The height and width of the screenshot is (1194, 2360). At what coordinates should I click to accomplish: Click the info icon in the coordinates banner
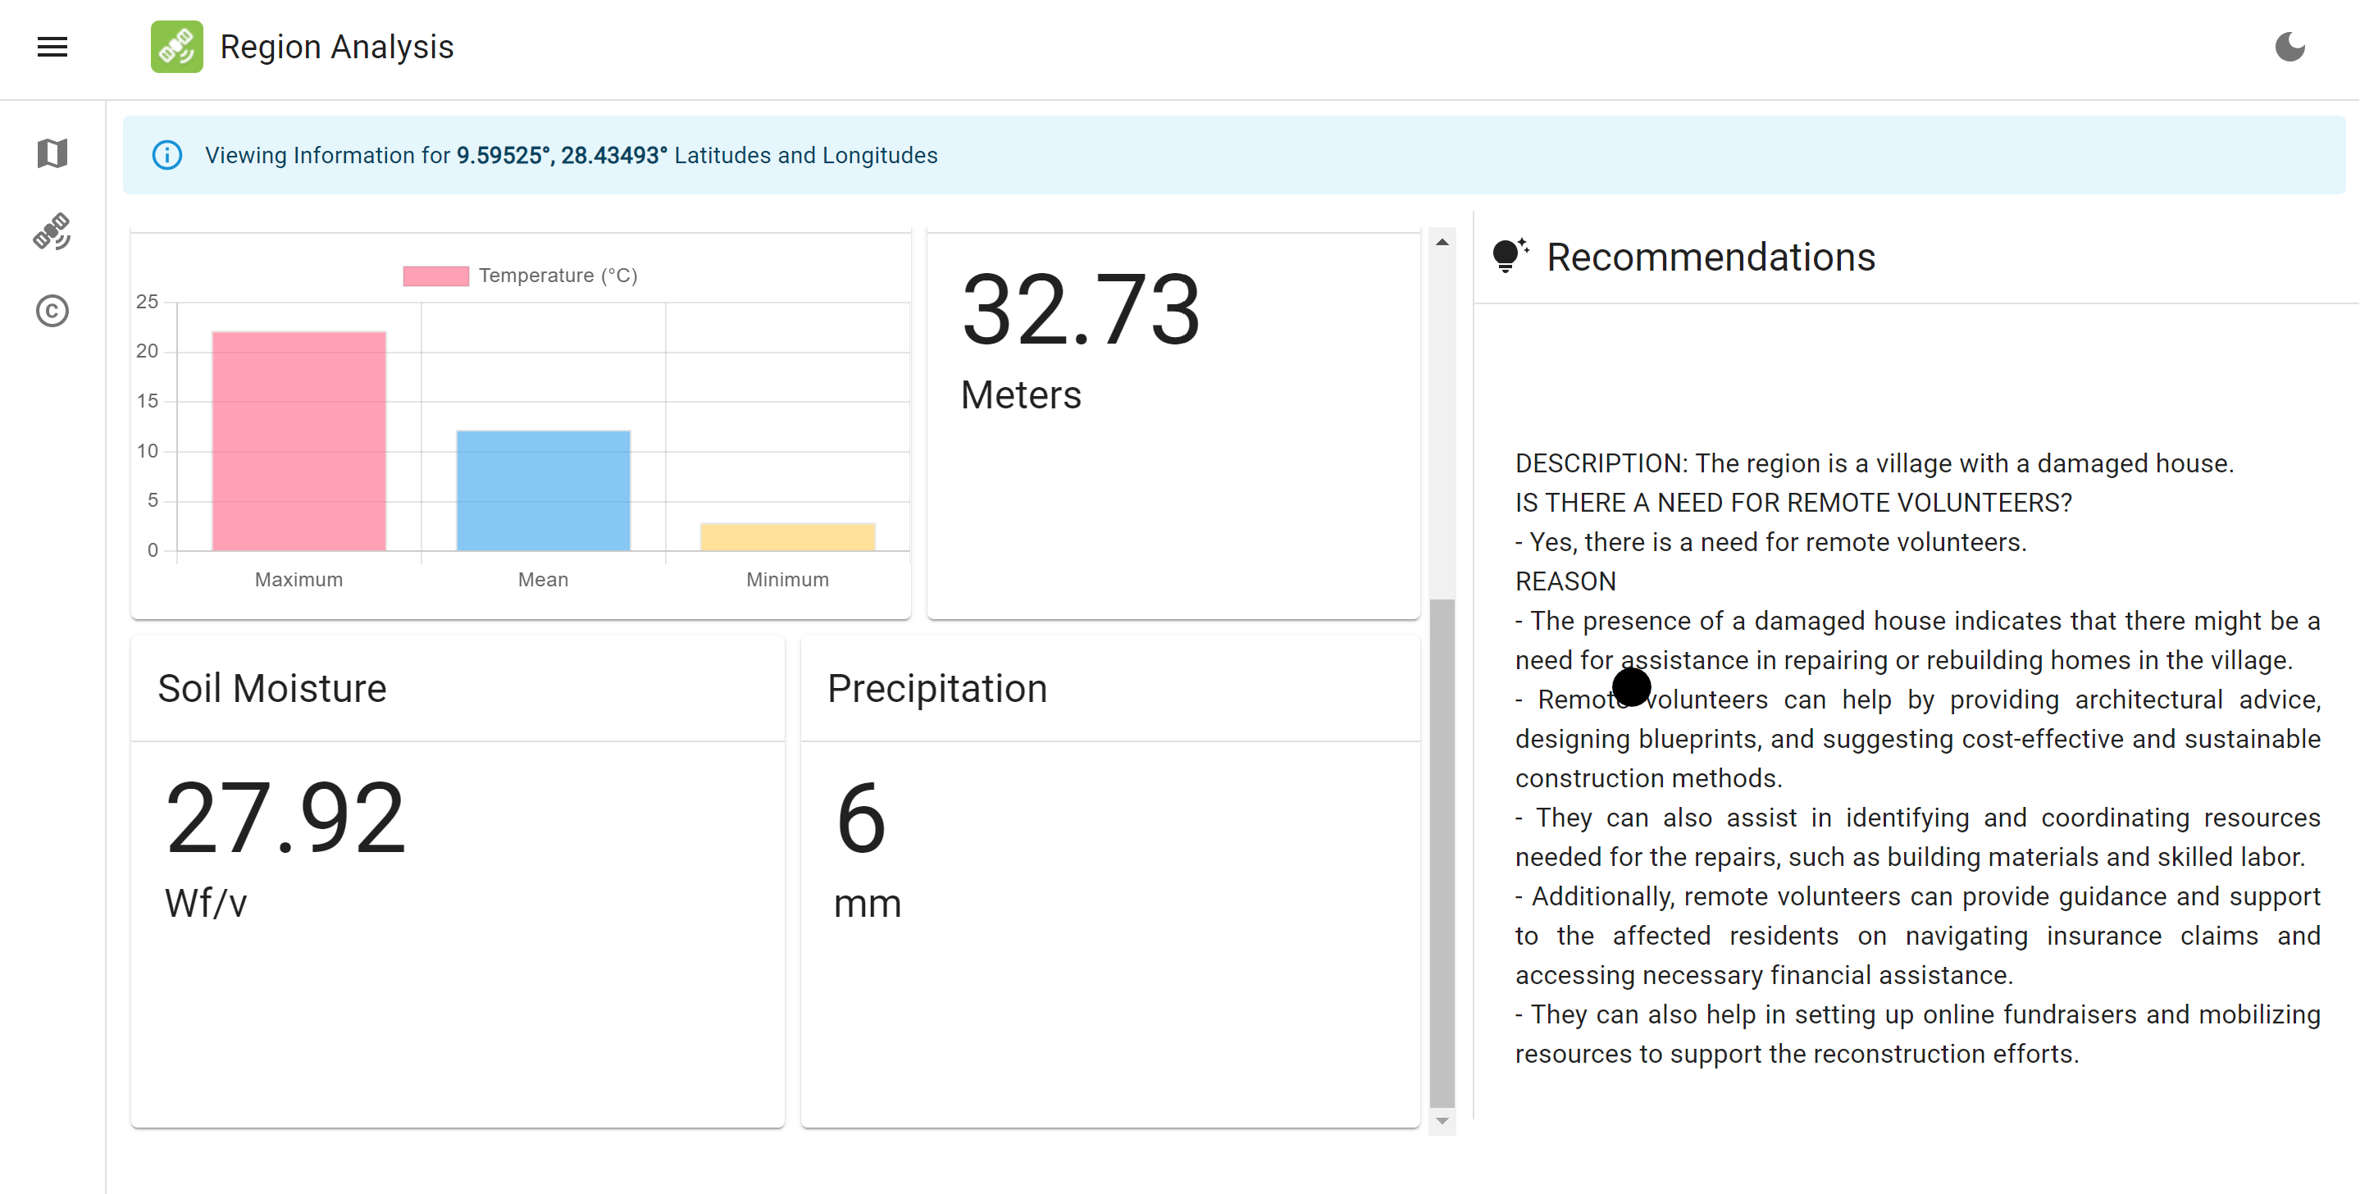coord(166,155)
